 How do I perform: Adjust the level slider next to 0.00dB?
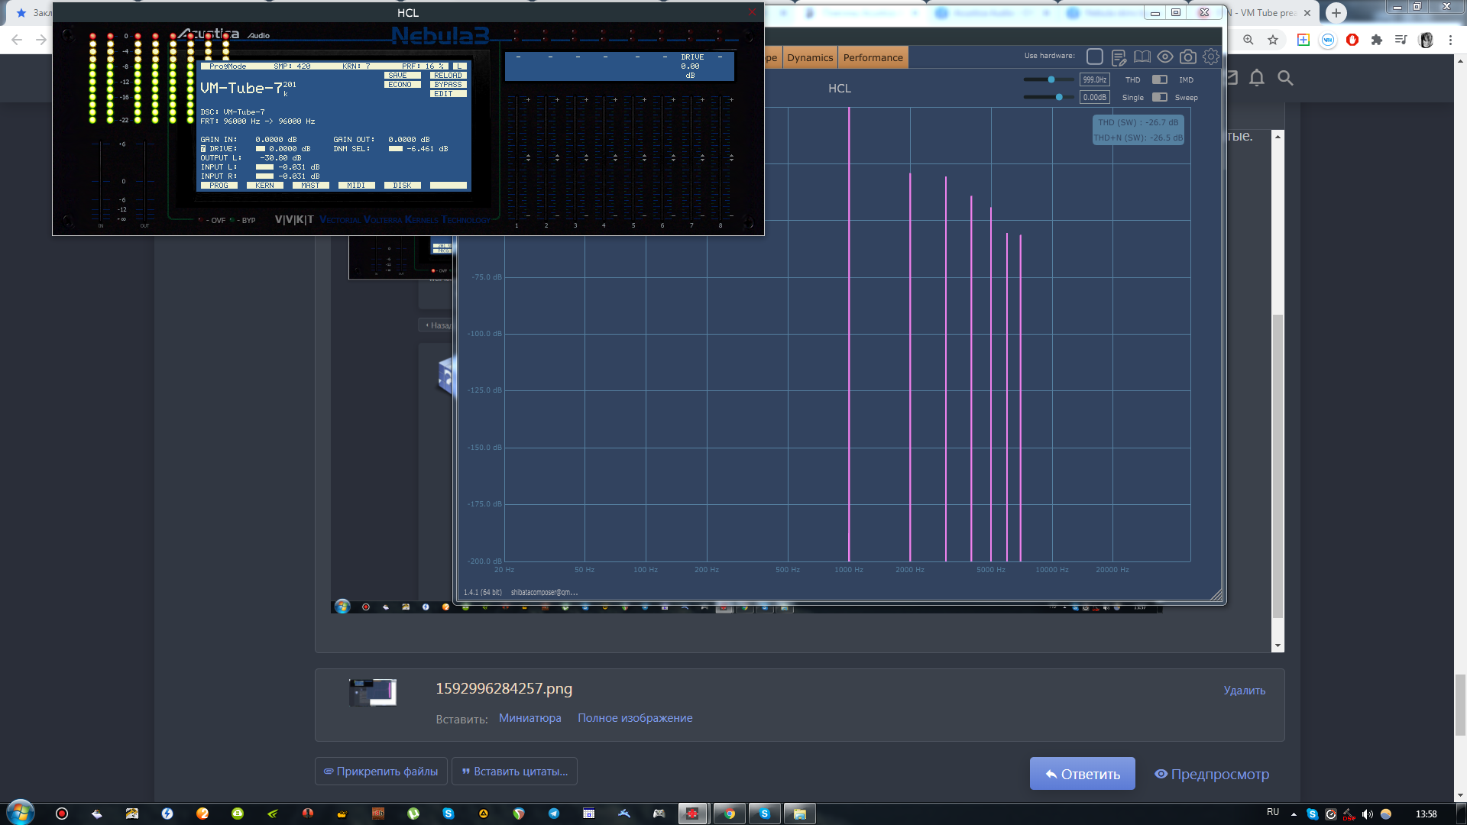1048,97
